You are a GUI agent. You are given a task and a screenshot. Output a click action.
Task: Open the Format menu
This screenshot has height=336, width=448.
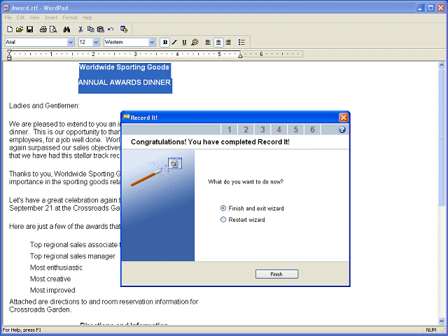(x=70, y=17)
